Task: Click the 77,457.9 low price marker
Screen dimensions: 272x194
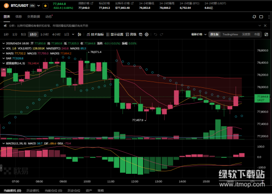Action: point(139,120)
